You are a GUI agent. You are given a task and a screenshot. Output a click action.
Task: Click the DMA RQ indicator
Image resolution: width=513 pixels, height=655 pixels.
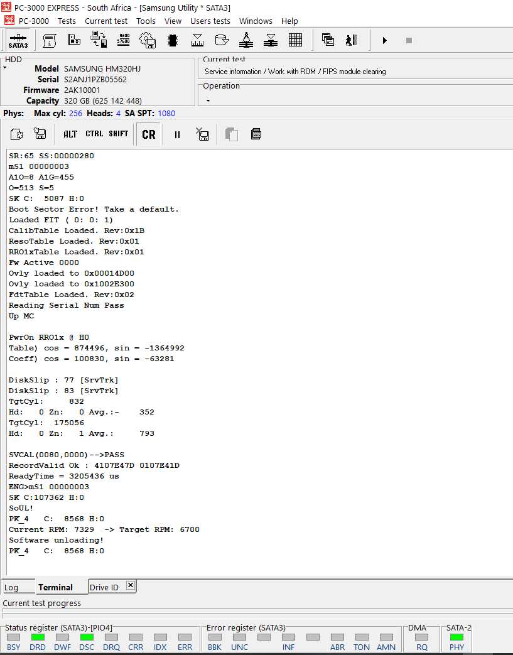[x=421, y=637]
